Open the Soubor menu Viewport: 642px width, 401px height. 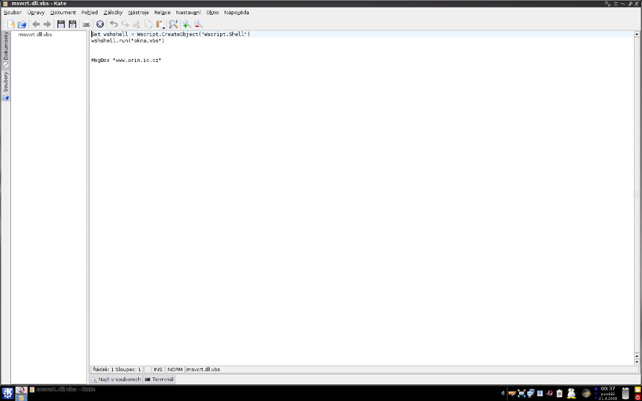click(13, 12)
